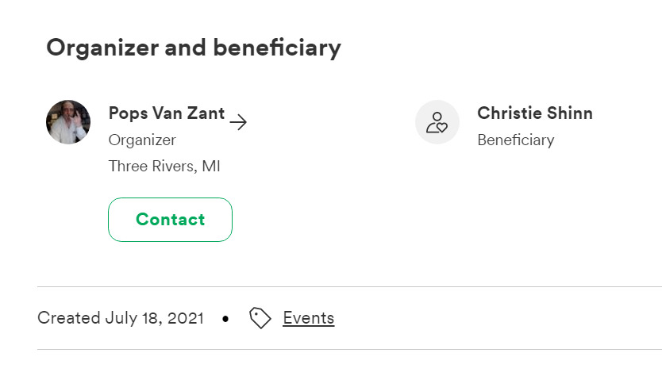
Task: Click the Beneficiary role label under Christie
Action: tap(516, 140)
